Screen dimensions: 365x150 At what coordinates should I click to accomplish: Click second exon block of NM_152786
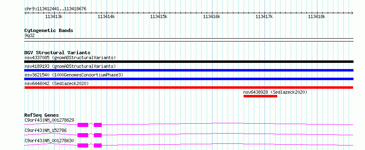click(x=98, y=135)
